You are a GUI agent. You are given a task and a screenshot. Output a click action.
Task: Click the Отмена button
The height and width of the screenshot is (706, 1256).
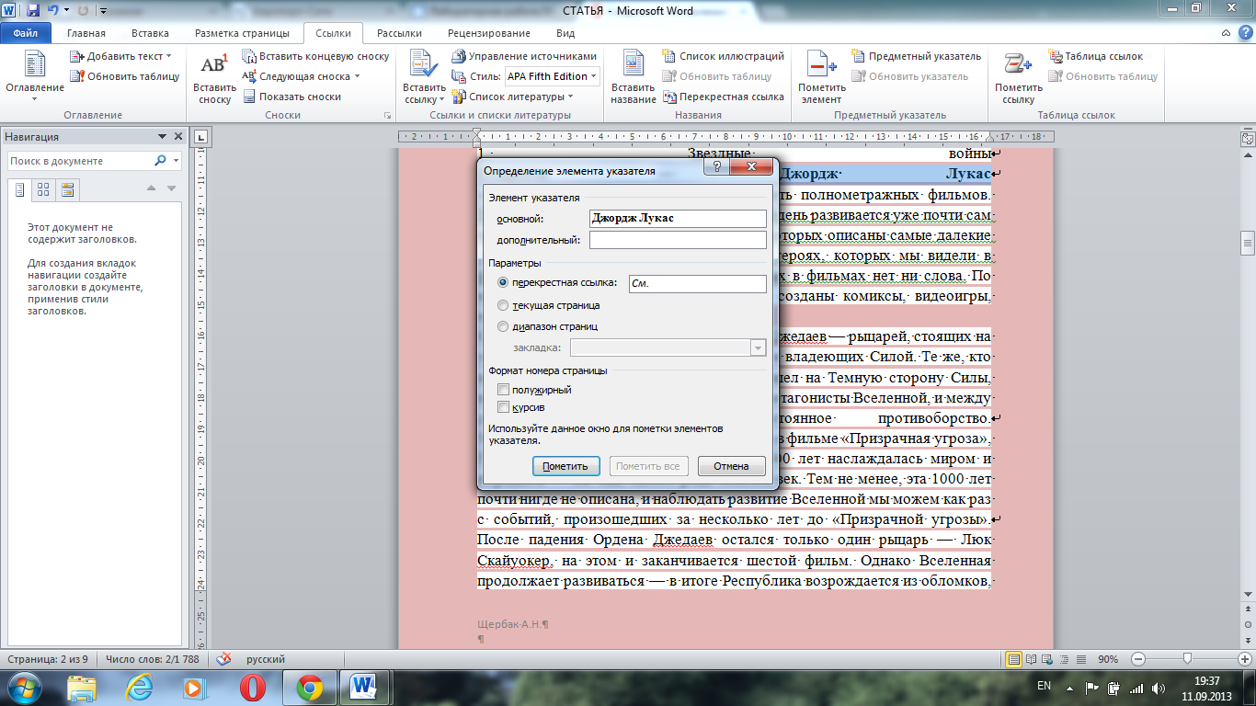coord(732,466)
